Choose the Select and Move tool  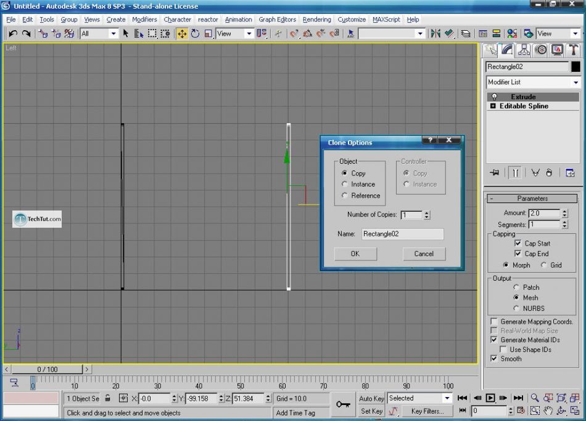coord(182,34)
